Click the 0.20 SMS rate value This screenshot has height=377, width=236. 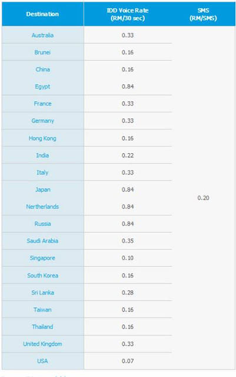[x=203, y=198]
